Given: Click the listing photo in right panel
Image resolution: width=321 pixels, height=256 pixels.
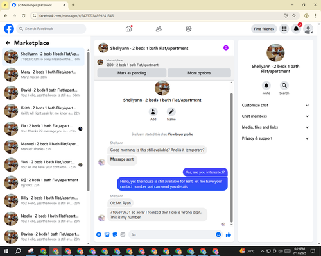Looking at the screenshot, I should (x=275, y=53).
